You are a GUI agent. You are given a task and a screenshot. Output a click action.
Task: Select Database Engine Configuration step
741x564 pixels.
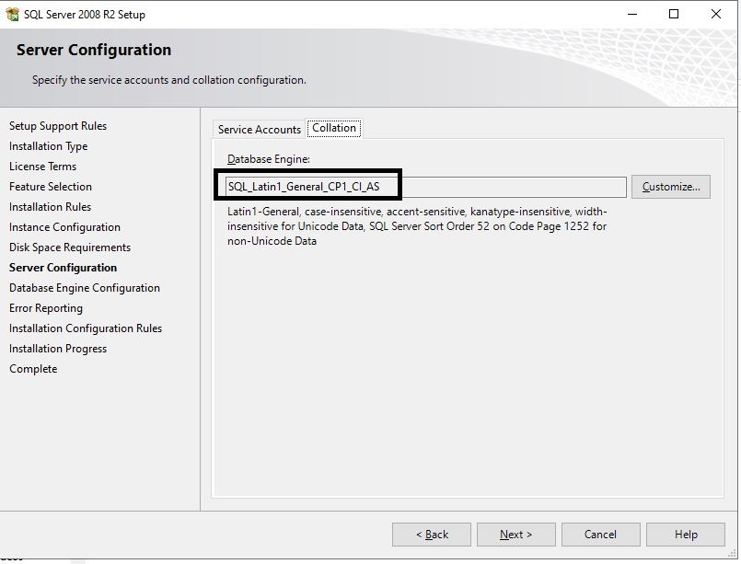(84, 288)
